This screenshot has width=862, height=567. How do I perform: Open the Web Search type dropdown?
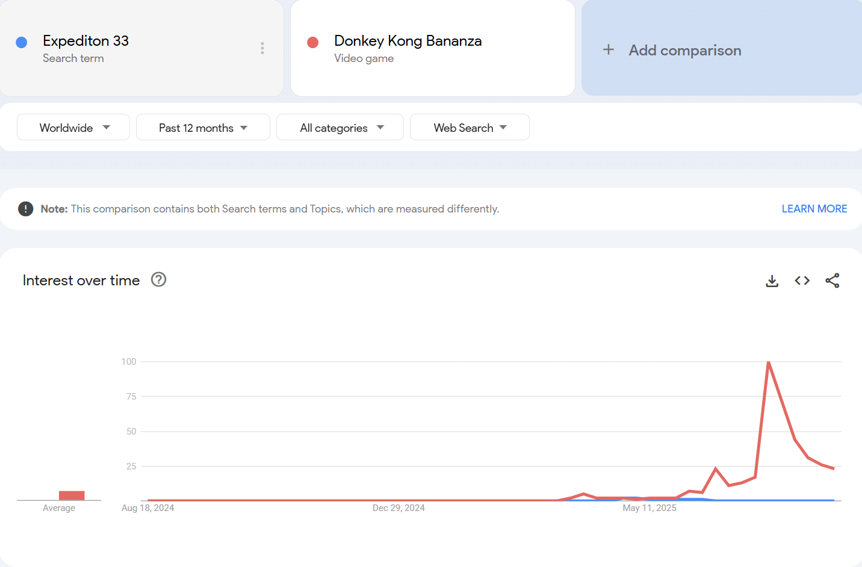tap(470, 128)
